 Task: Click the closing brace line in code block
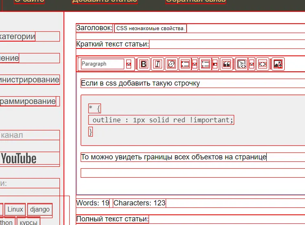90,132
